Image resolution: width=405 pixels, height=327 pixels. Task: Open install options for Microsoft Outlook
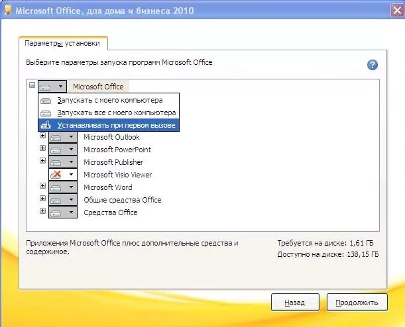pos(63,137)
